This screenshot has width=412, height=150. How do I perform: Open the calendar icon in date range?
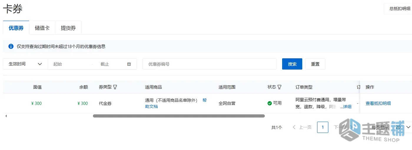pos(129,64)
